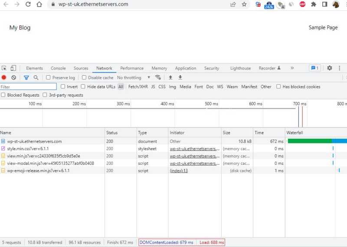The image size is (347, 247).
Task: Switch to the Console tab
Action: tap(58, 68)
